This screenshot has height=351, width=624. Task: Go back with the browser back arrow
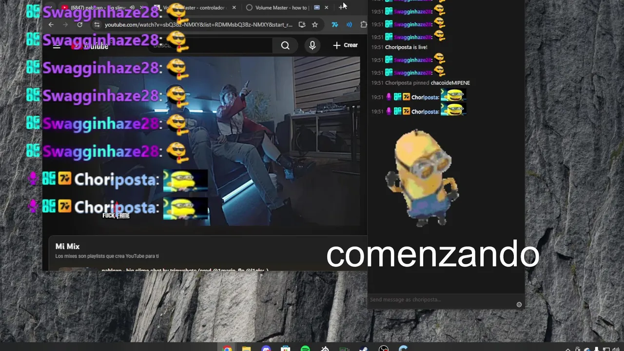click(51, 24)
